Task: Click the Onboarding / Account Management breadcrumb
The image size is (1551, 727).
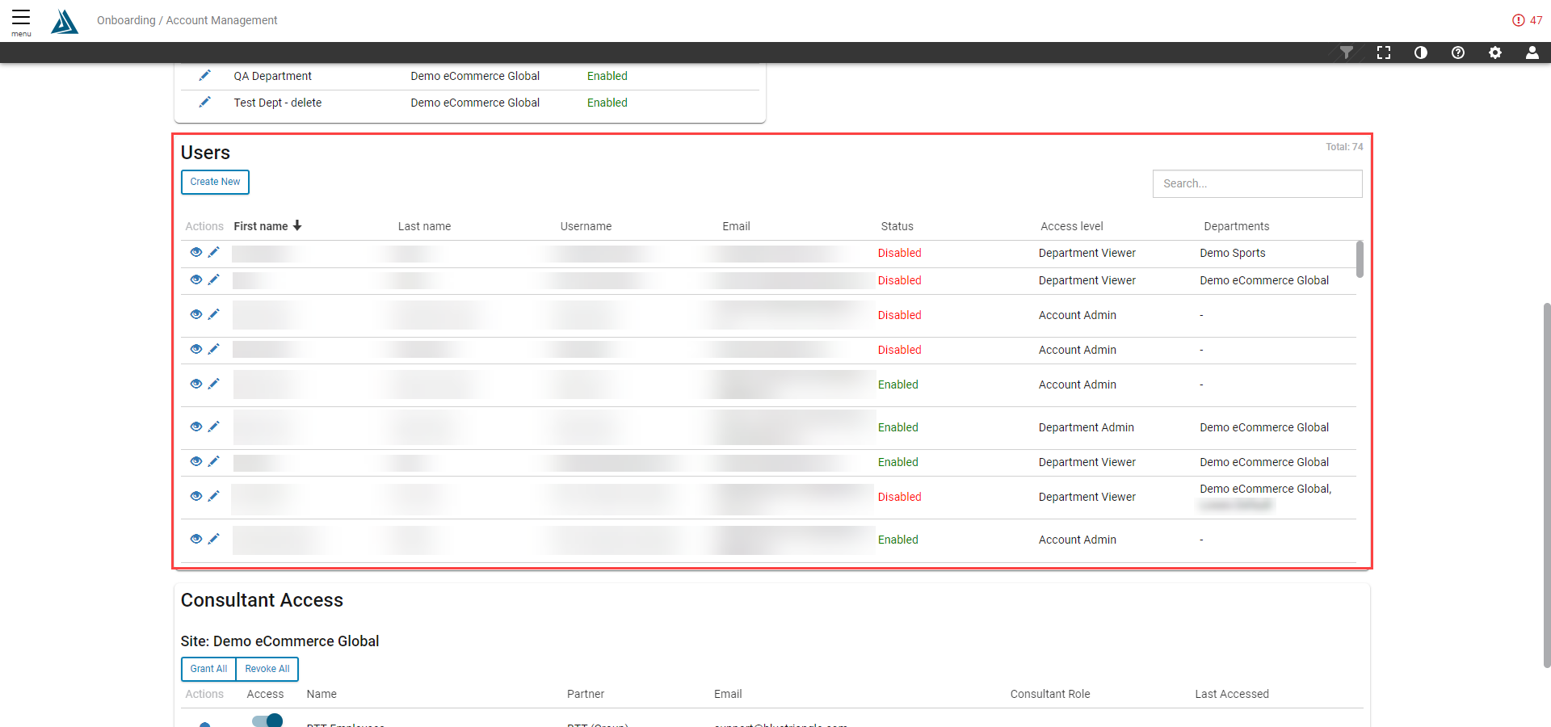Action: 187,20
